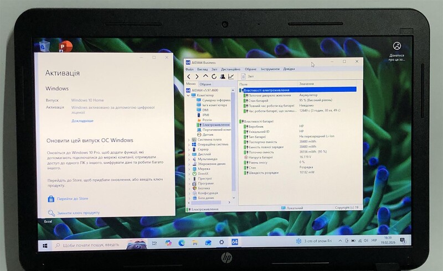Click the Програми tree icon
This screenshot has height=271, width=443.
click(194, 184)
